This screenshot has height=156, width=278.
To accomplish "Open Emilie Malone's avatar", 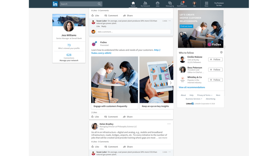I will click(182, 60).
